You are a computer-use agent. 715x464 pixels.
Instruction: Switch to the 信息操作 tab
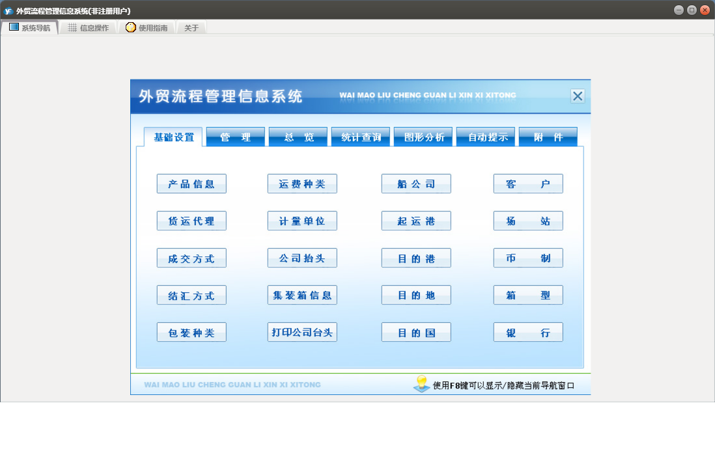point(88,28)
